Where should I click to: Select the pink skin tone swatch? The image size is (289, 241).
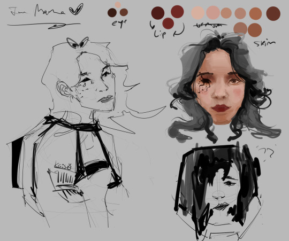213,13
